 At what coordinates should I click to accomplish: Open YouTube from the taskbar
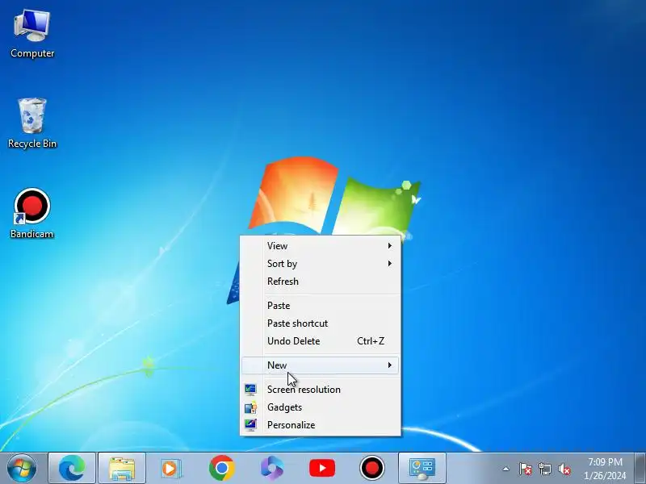click(x=322, y=468)
